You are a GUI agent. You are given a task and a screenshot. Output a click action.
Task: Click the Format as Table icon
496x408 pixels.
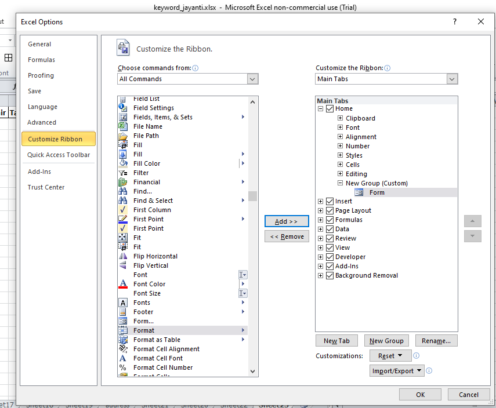pyautogui.click(x=123, y=340)
